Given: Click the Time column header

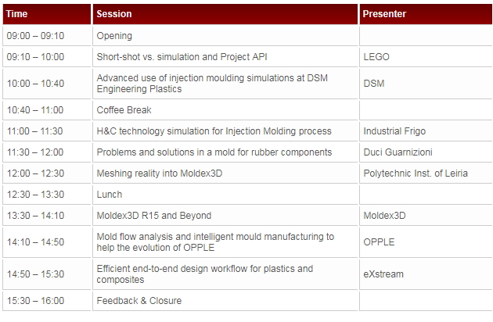Looking at the screenshot, I should pos(47,14).
